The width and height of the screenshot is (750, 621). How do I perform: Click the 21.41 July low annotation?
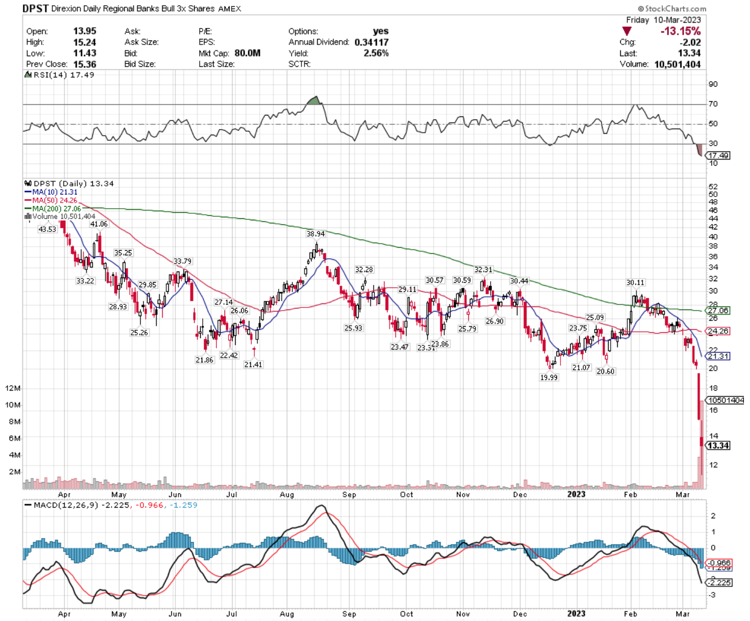[x=253, y=365]
